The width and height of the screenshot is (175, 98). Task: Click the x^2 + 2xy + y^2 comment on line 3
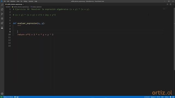47,15
